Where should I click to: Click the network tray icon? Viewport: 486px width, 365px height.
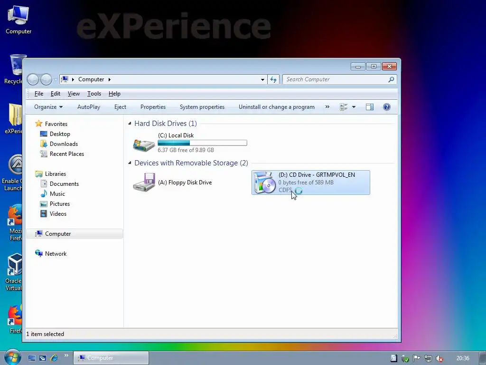tap(428, 358)
